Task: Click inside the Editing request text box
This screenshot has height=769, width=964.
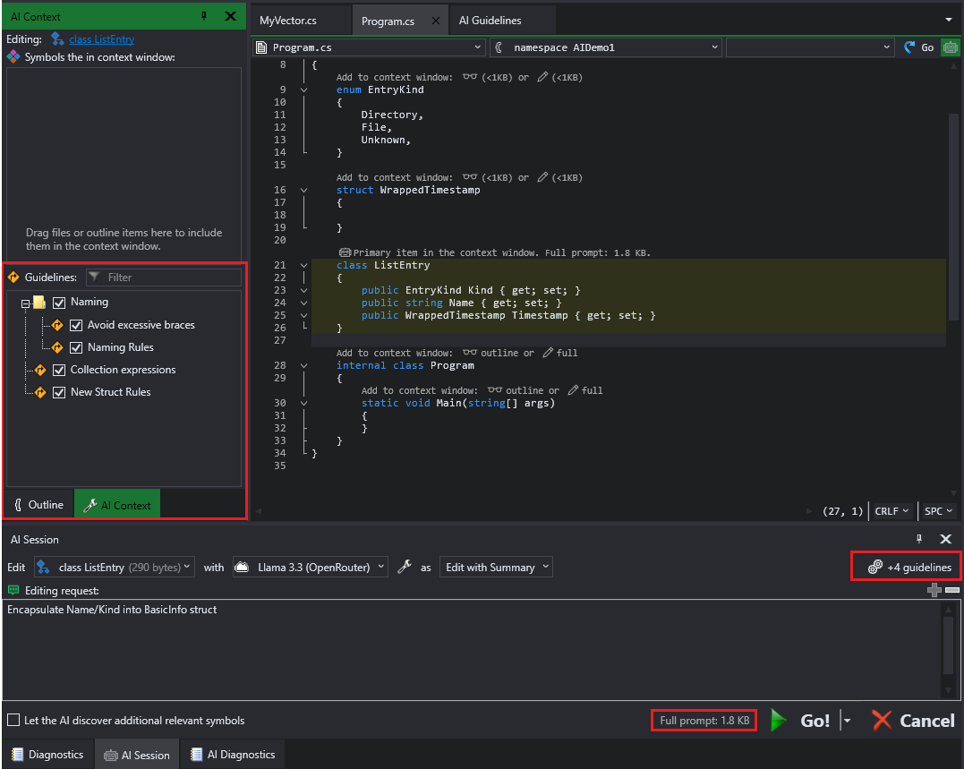Action: coord(472,648)
